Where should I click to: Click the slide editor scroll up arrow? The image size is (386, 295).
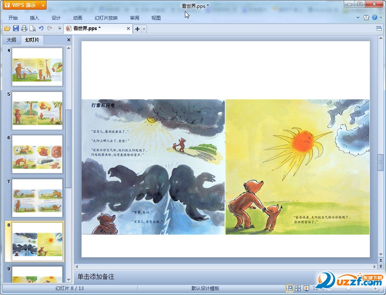click(x=381, y=38)
